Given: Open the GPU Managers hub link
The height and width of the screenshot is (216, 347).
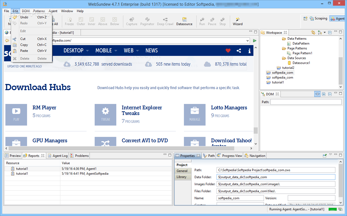Looking at the screenshot, I should 50,141.
